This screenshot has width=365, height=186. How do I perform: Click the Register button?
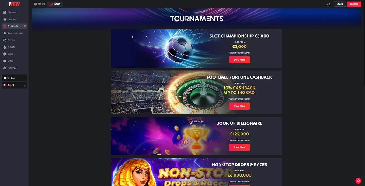[x=354, y=4]
